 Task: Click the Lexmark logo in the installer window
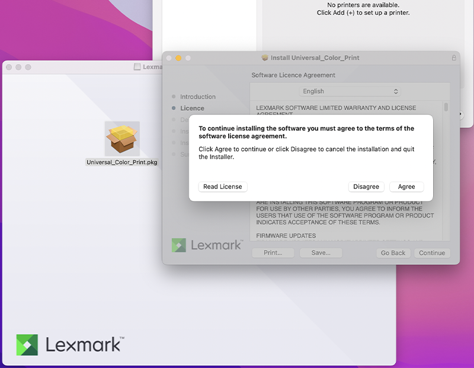[207, 245]
